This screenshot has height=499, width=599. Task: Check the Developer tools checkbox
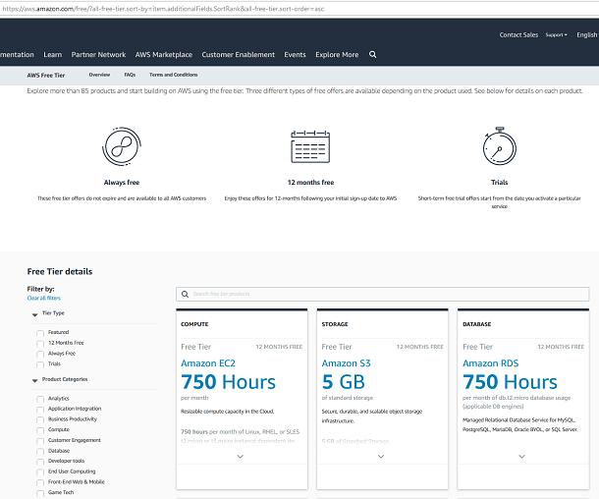click(40, 462)
